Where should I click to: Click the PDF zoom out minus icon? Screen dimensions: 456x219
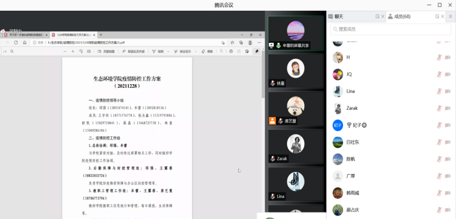pyautogui.click(x=65, y=51)
